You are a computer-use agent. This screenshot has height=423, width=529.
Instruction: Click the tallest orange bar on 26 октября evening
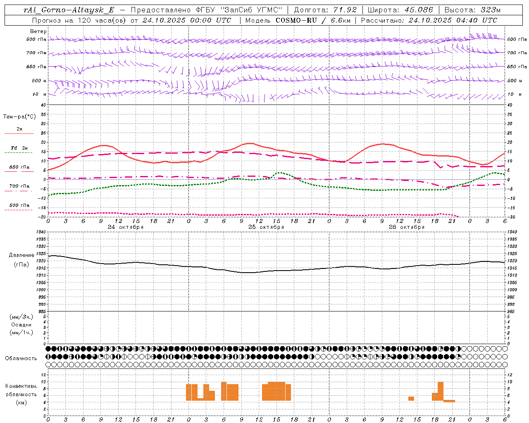coord(441,391)
